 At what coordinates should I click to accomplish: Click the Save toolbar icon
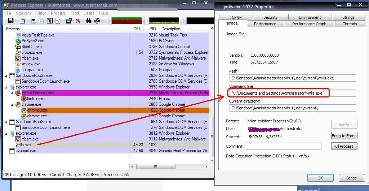(10, 21)
